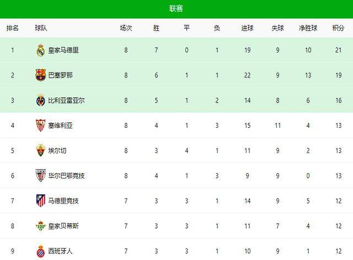Click the 场次 column header
Image resolution: width=353 pixels, height=260 pixels.
tap(126, 28)
